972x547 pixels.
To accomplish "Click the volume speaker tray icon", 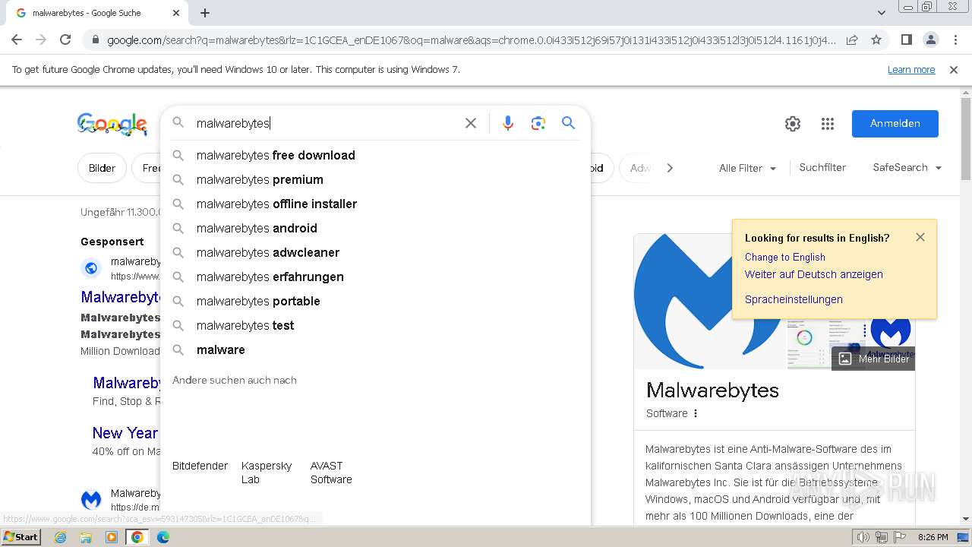I will 863,537.
